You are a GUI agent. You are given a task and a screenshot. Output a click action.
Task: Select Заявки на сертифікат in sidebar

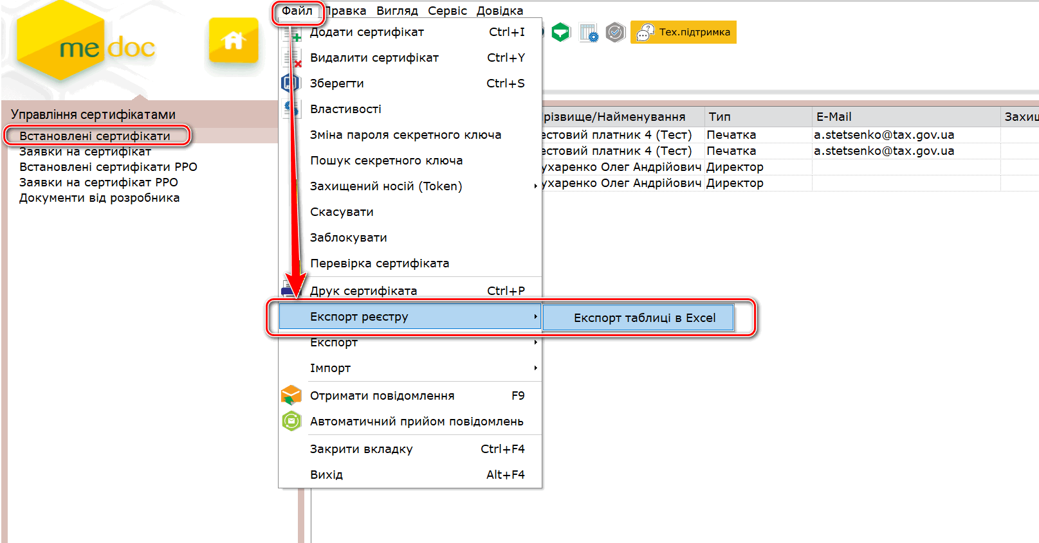85,152
